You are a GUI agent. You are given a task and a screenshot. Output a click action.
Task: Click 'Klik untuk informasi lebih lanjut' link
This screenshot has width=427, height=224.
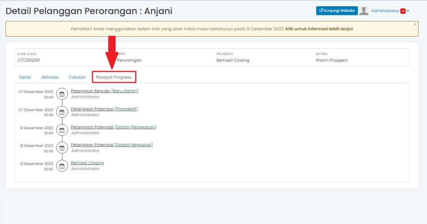click(322, 29)
